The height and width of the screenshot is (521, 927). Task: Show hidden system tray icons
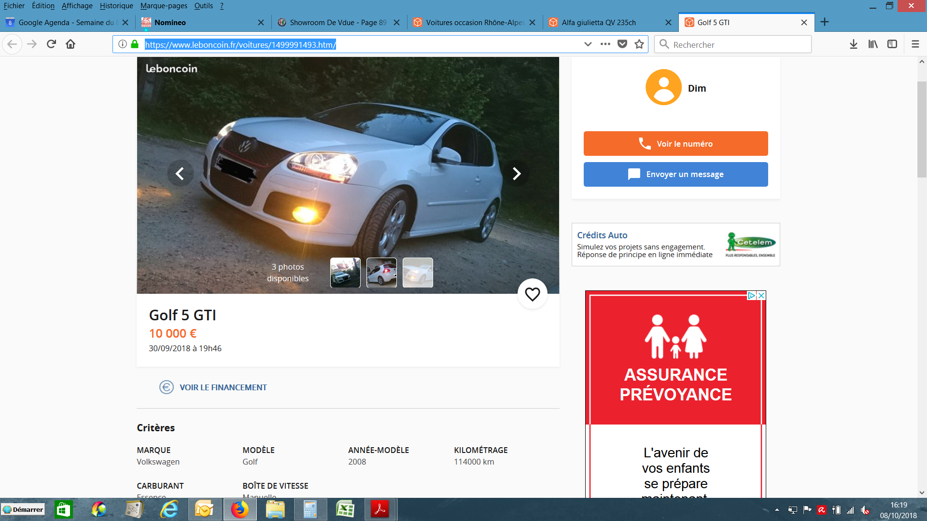coord(777,509)
